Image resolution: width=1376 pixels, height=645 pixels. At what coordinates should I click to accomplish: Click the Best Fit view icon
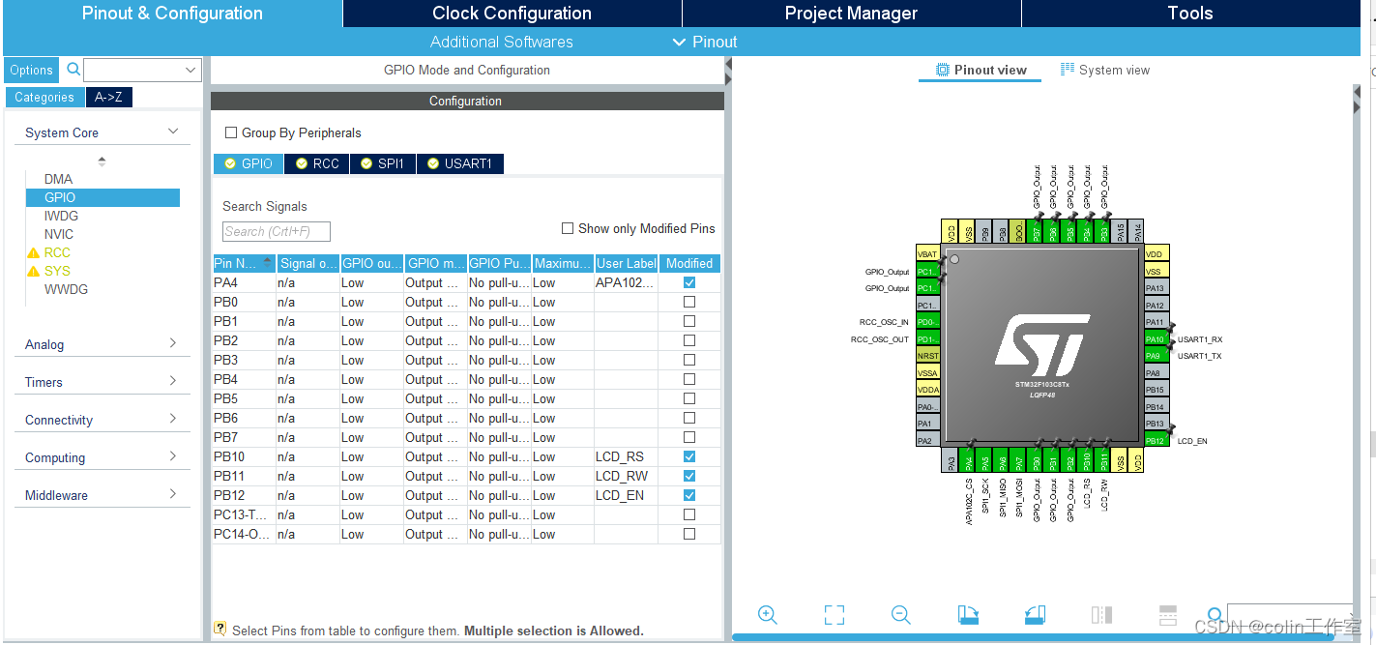click(x=834, y=614)
